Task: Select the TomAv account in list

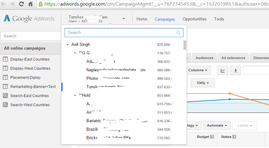Action: [x=106, y=87]
